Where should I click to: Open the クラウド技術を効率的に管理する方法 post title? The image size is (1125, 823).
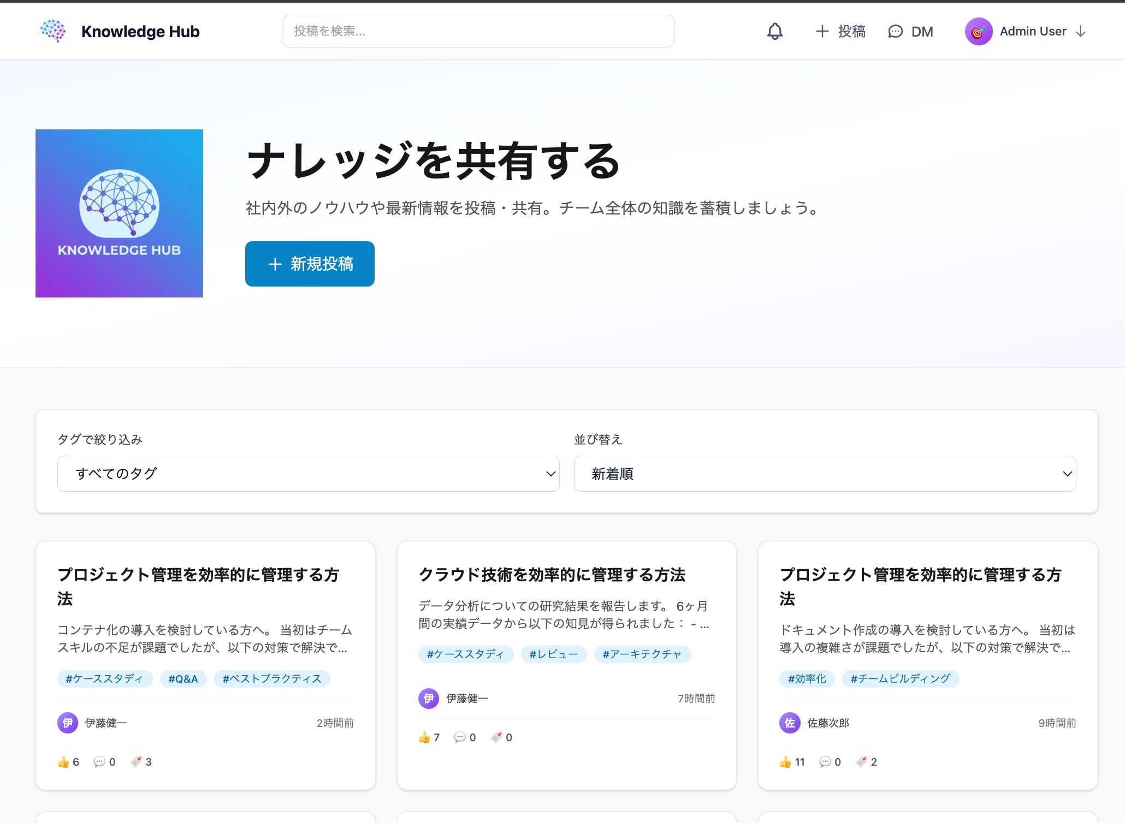pyautogui.click(x=552, y=575)
